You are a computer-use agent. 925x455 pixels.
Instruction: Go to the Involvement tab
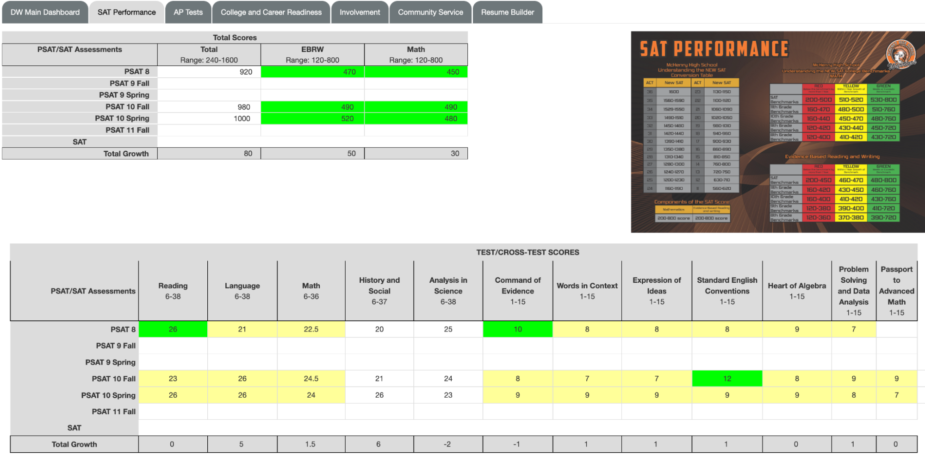[x=360, y=12]
